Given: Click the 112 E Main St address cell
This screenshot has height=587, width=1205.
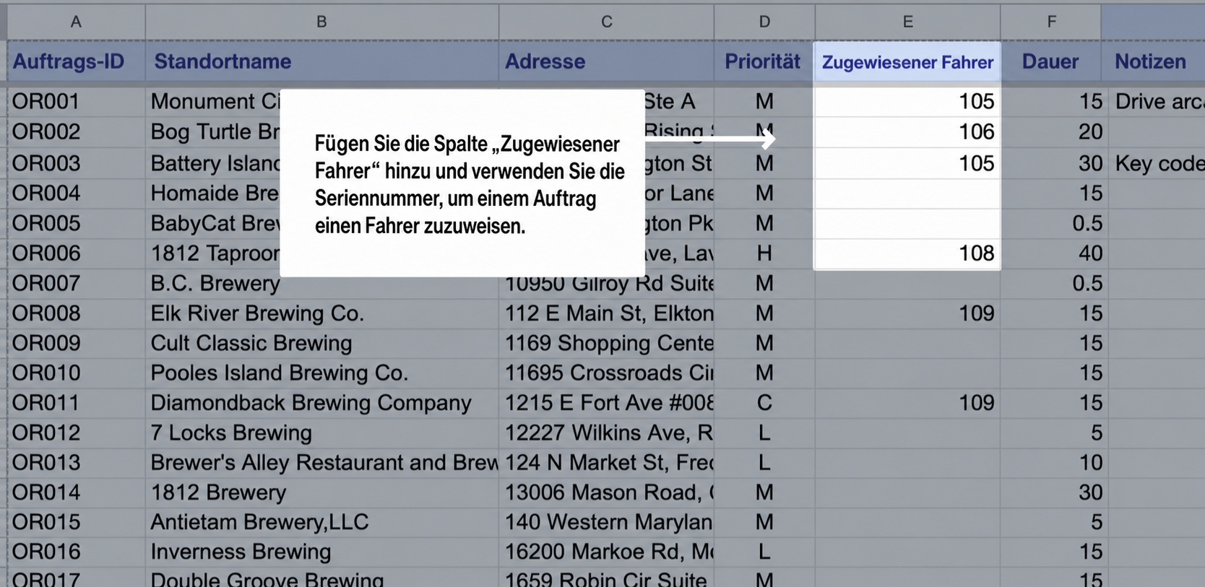Looking at the screenshot, I should (606, 313).
